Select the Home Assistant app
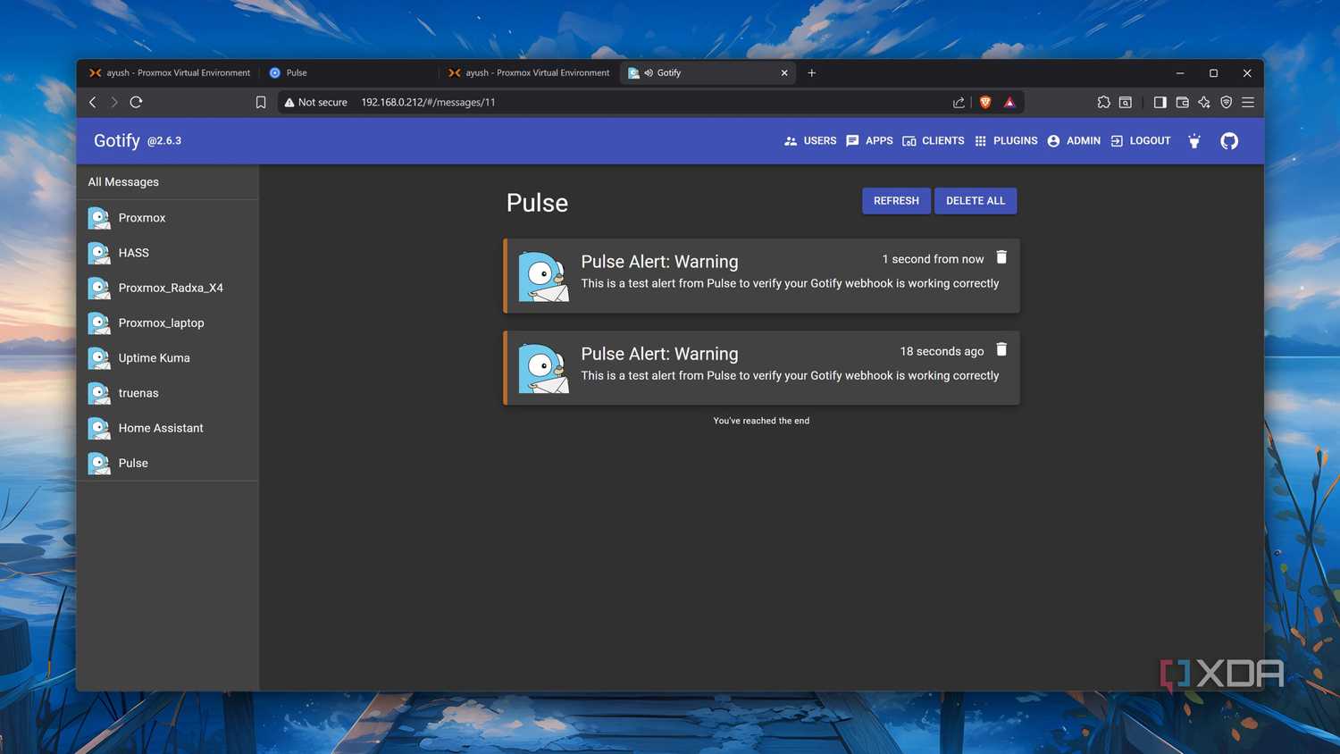This screenshot has height=754, width=1340. [x=168, y=428]
